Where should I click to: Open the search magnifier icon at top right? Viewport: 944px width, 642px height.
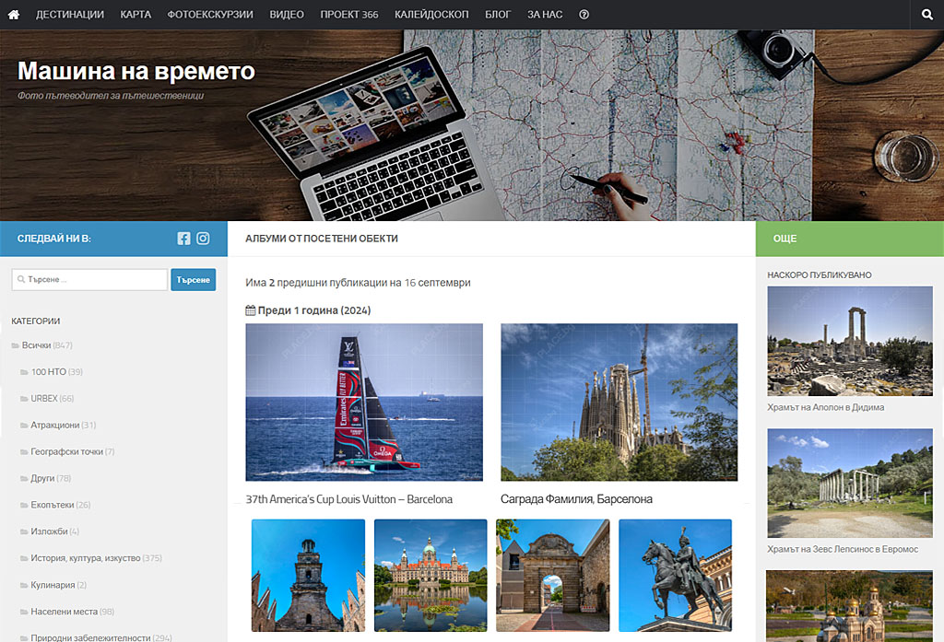pos(926,15)
